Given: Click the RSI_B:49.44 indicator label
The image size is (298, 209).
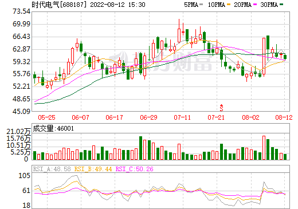Looking at the screenshot, I should coord(93,169).
